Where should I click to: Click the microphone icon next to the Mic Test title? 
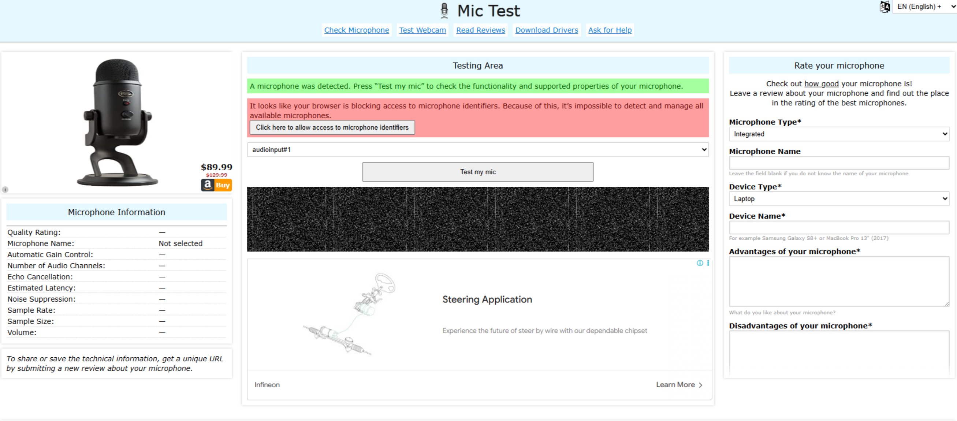point(444,10)
